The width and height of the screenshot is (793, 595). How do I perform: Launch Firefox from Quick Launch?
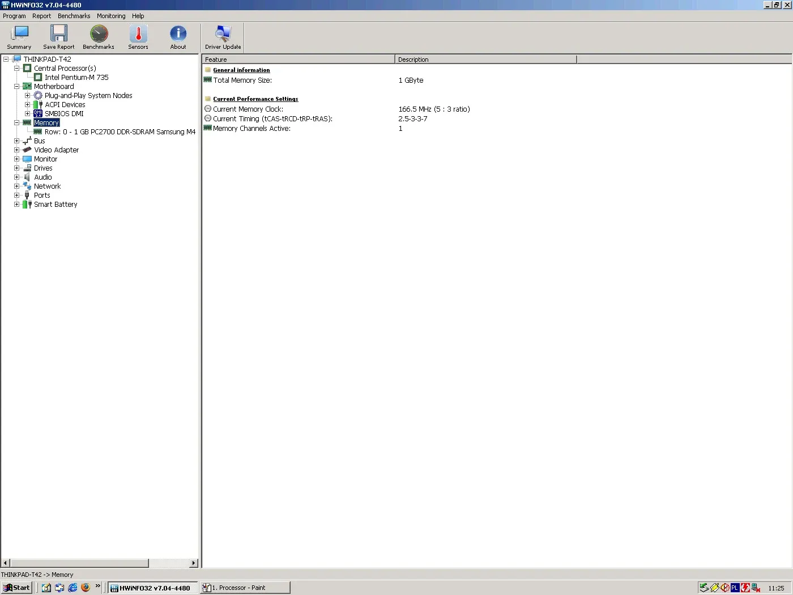pyautogui.click(x=86, y=588)
